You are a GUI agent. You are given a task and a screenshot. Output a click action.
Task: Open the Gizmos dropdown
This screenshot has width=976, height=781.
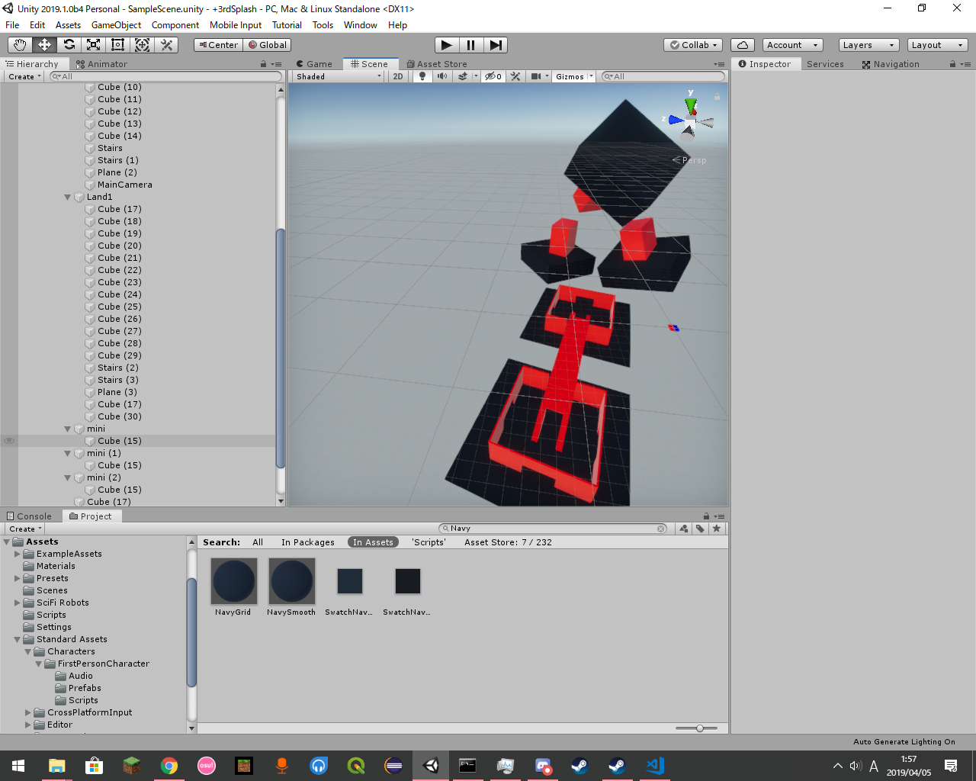[573, 76]
